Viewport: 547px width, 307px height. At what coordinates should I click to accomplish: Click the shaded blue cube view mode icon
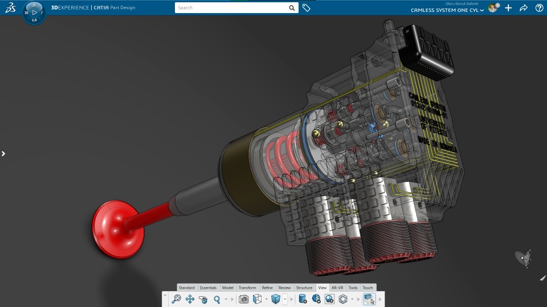276,299
